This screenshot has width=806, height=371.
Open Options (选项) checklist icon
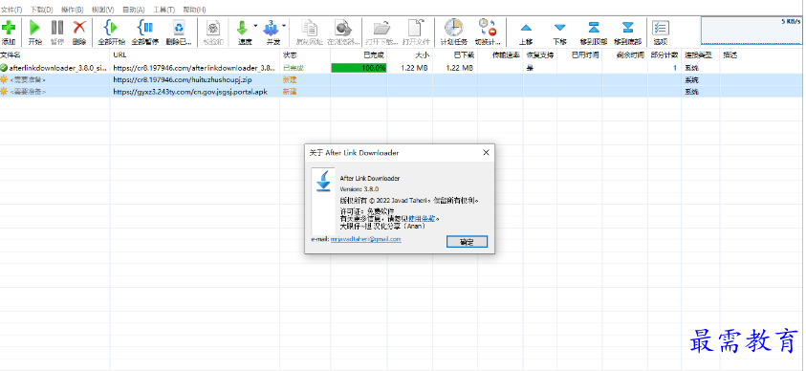click(x=661, y=28)
